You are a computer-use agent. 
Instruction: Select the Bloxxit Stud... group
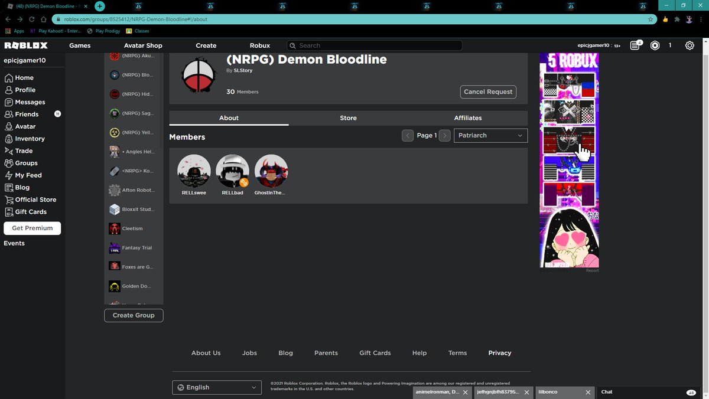tap(134, 210)
